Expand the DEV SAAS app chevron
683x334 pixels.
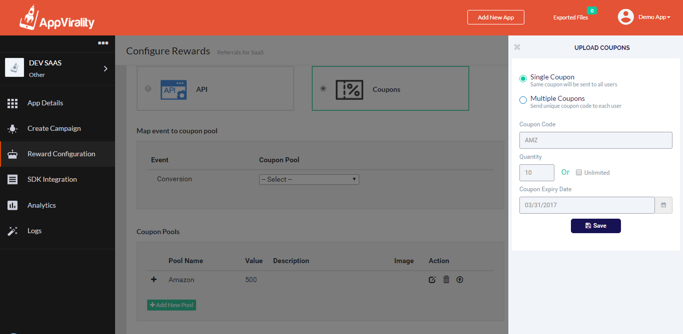tap(106, 68)
